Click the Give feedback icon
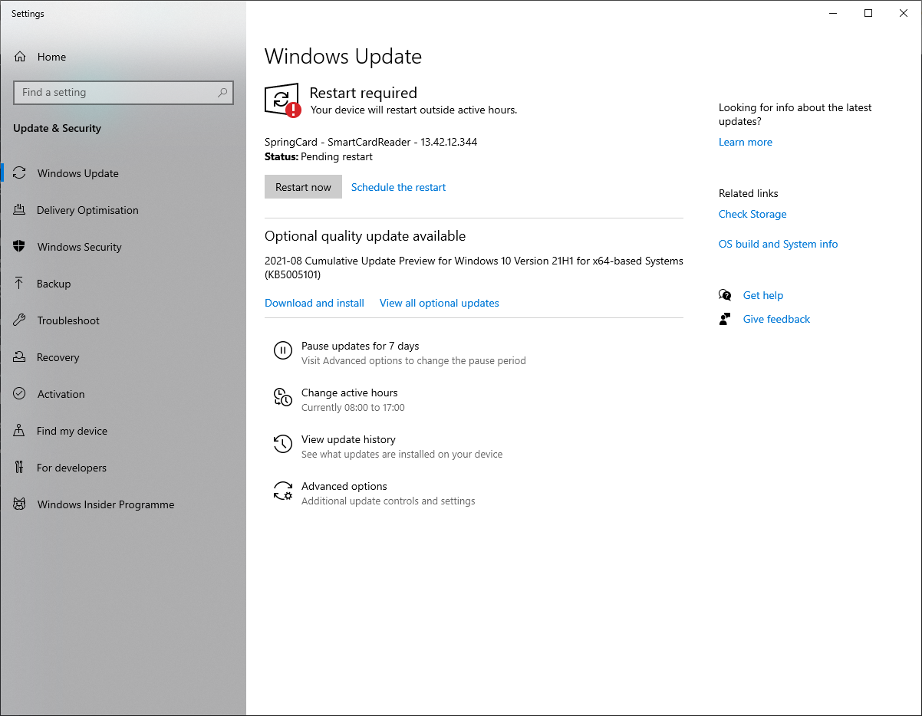Image resolution: width=922 pixels, height=716 pixels. pos(725,319)
